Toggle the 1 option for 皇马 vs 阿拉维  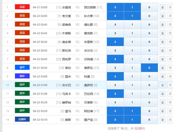pos(132,111)
